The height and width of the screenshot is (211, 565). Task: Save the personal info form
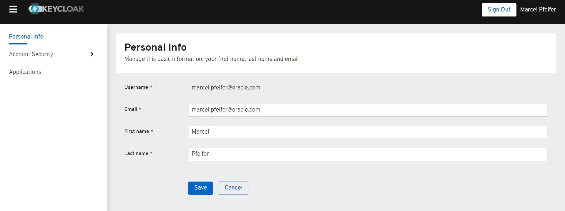pos(200,188)
